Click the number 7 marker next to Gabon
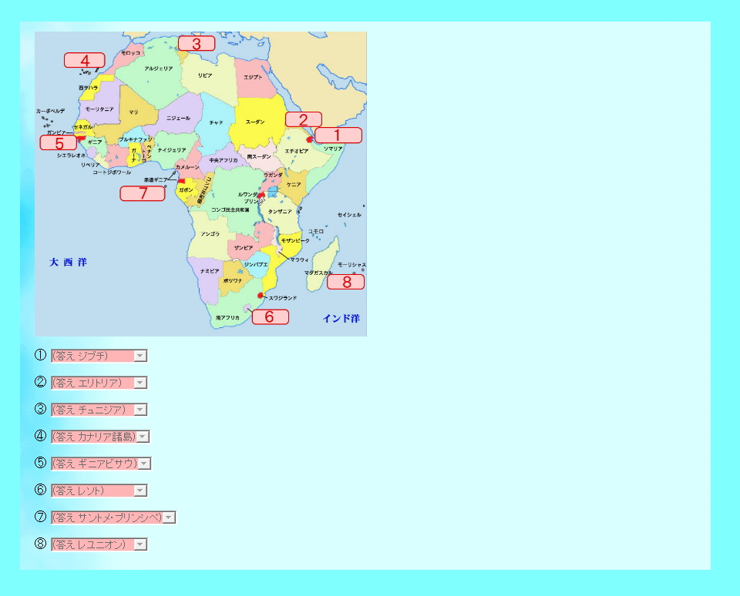This screenshot has width=740, height=596. 143,193
